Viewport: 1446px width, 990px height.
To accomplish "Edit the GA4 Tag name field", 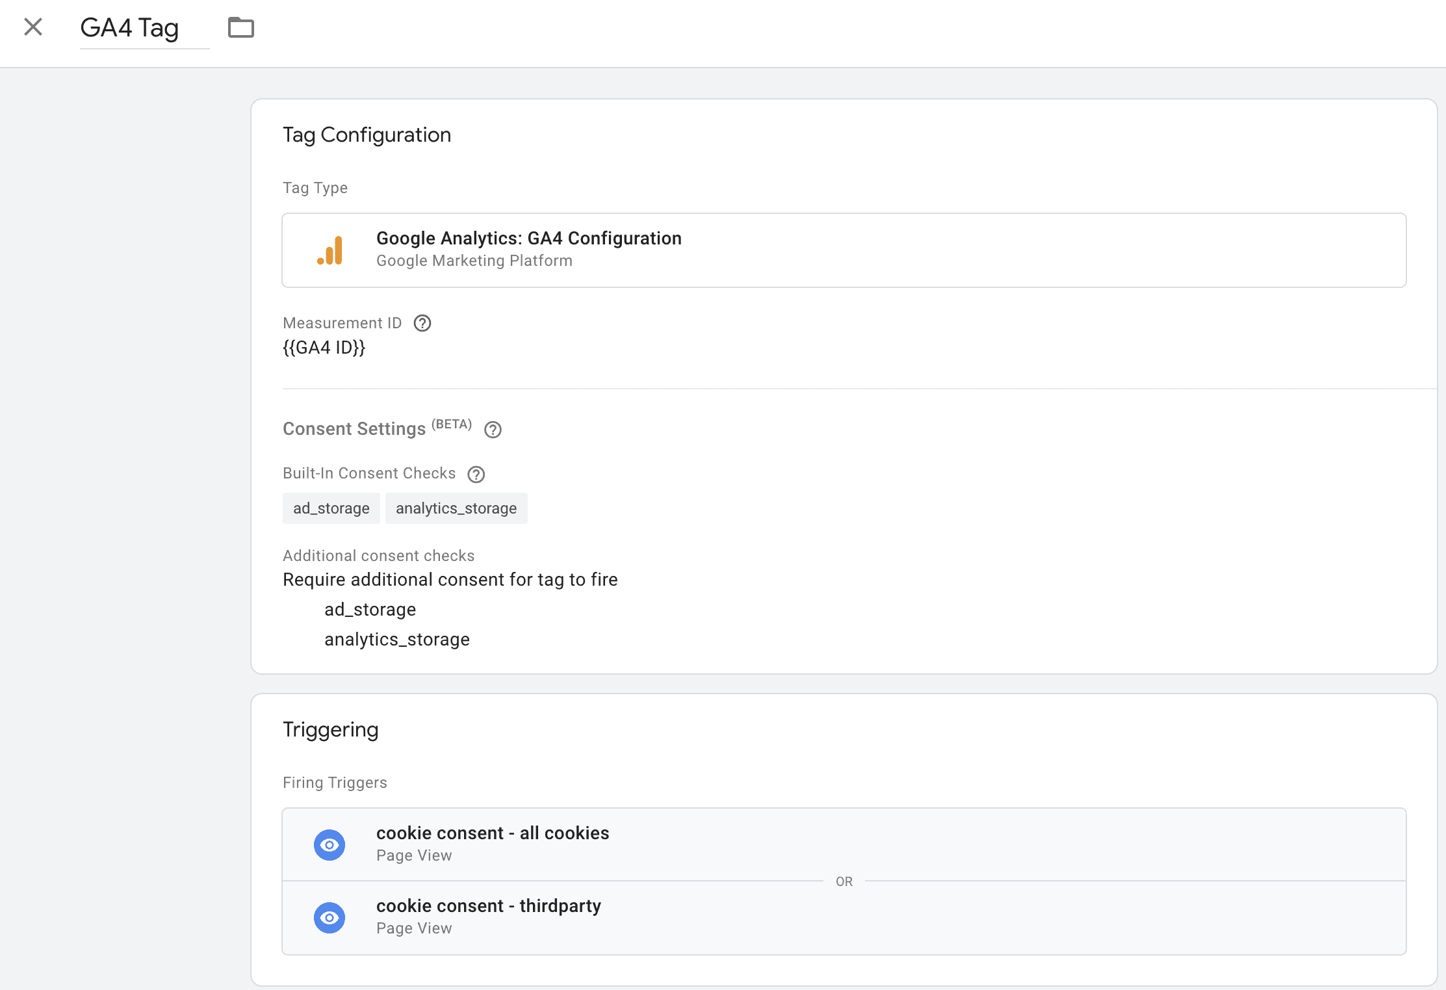I will (144, 28).
